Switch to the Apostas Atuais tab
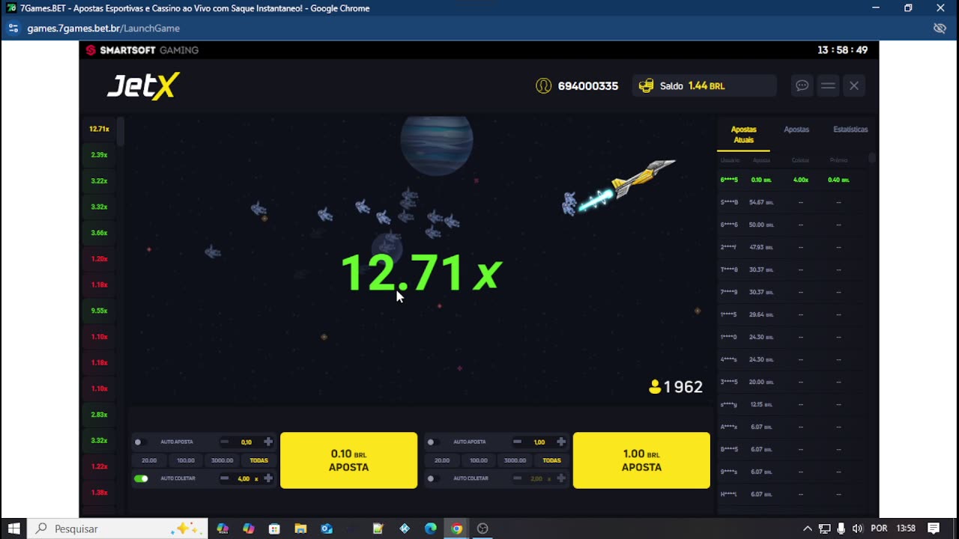The height and width of the screenshot is (539, 959). click(x=743, y=135)
